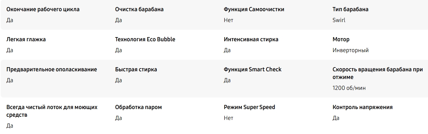Click the "Режим Super Speed" heading

coord(249,107)
